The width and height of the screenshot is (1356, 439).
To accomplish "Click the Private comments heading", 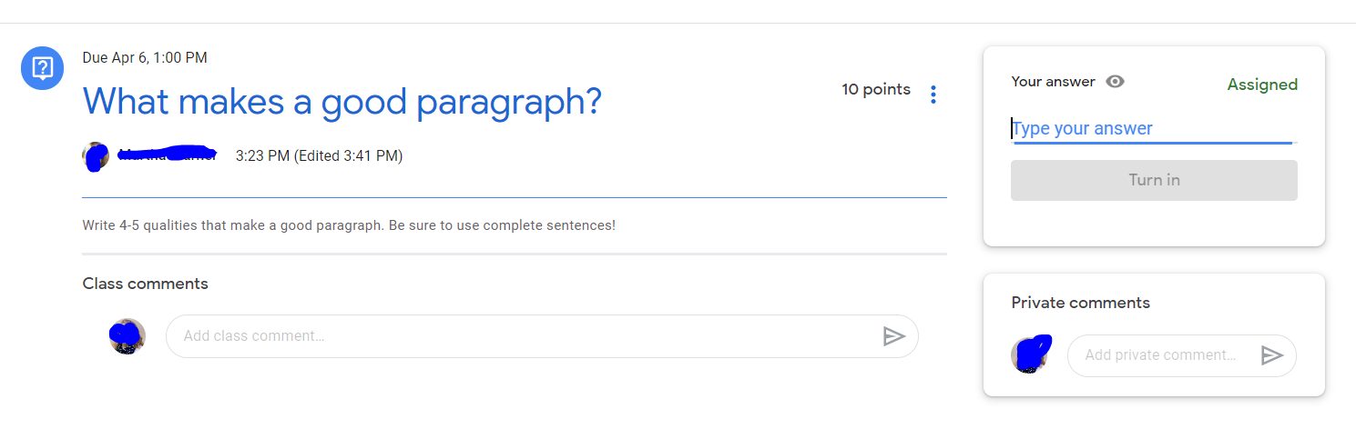I will [x=1080, y=303].
